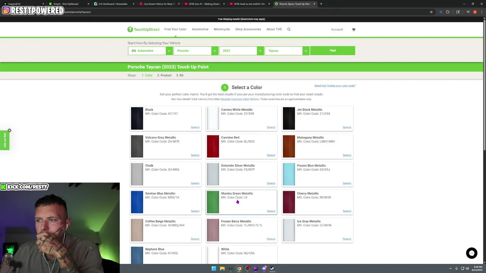Select Coffee Beige Metallic color
This screenshot has width=486, height=273.
(195, 239)
